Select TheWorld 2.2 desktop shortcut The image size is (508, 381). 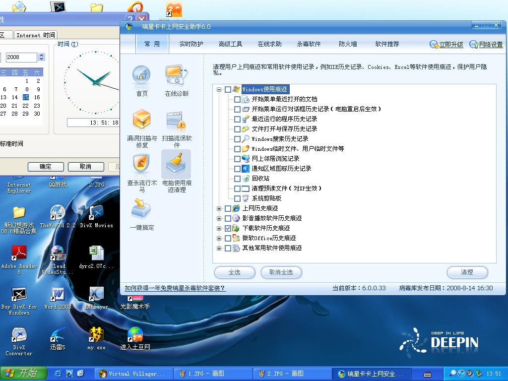(58, 216)
